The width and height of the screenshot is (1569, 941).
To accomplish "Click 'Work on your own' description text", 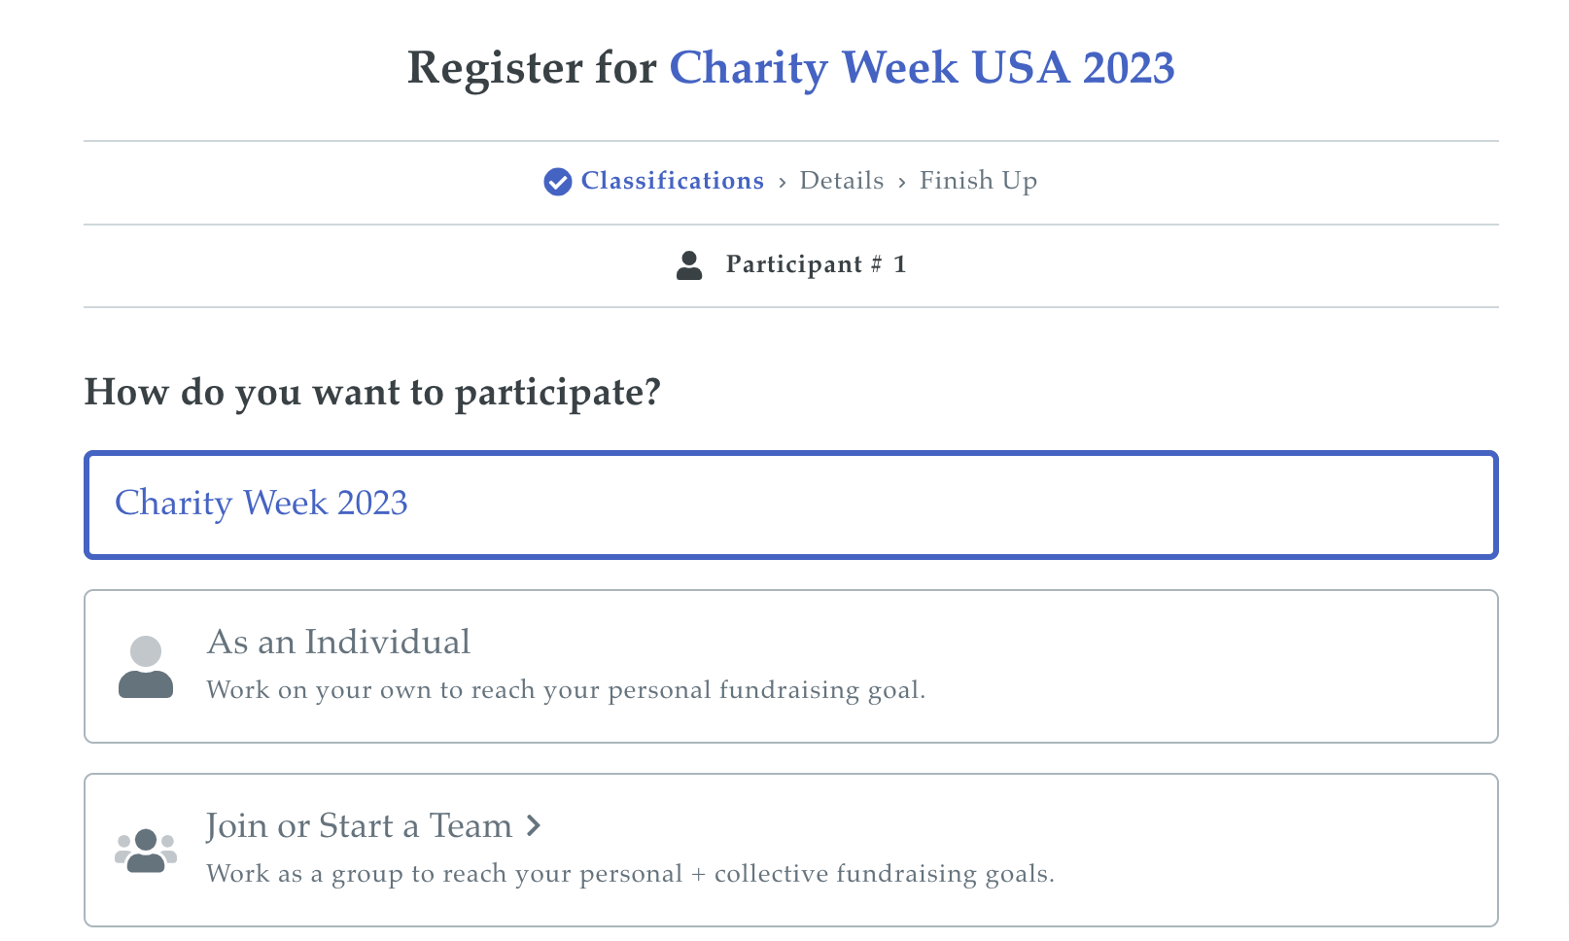I will click(x=567, y=690).
